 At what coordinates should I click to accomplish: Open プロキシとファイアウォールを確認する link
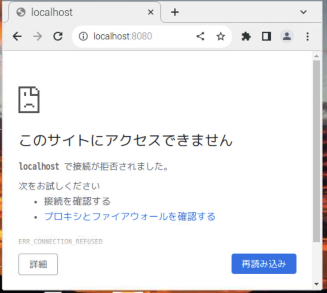coord(130,217)
